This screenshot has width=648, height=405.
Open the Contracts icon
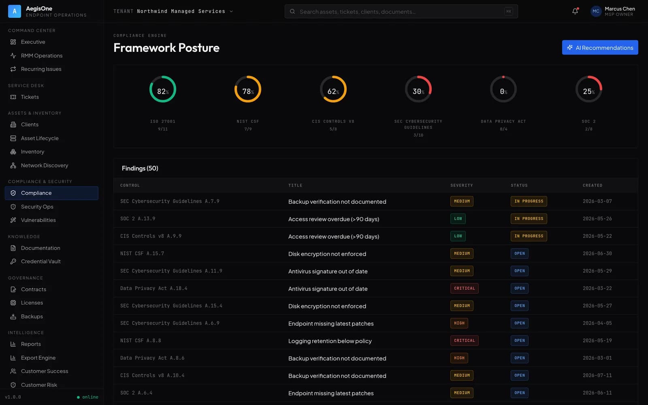pyautogui.click(x=13, y=290)
